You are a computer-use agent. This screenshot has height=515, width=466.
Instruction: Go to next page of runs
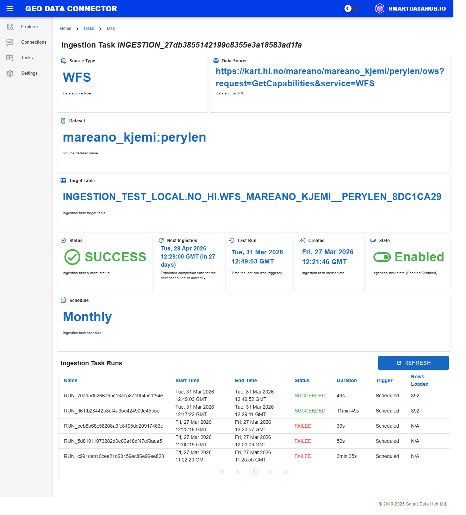[x=270, y=472]
